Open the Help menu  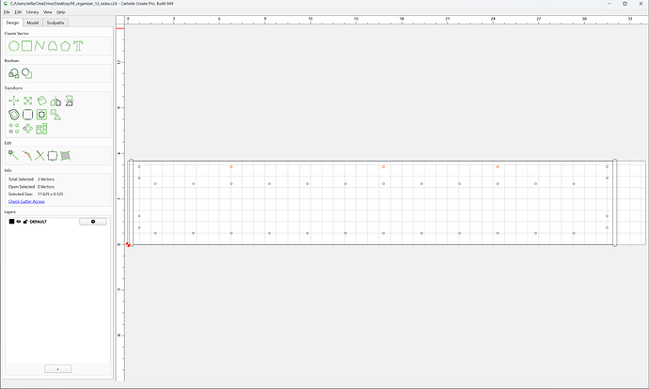[x=61, y=12]
